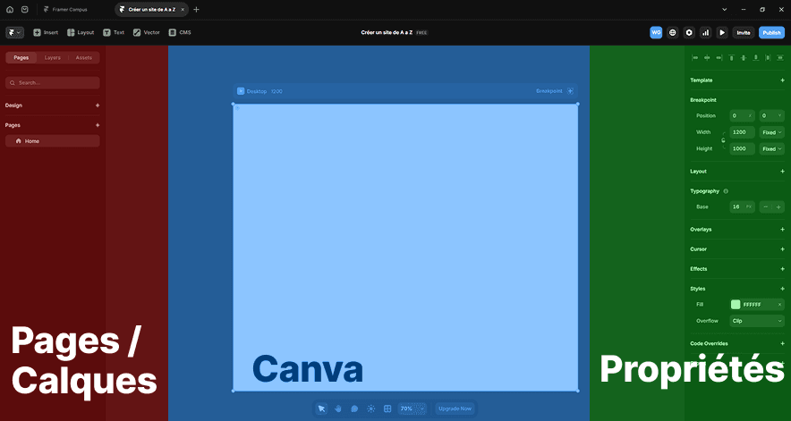This screenshot has height=421, width=791.
Task: Click the Typography info icon
Action: point(726,191)
